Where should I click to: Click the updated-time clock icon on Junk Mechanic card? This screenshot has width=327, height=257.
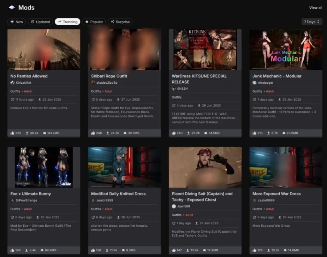(x=254, y=99)
